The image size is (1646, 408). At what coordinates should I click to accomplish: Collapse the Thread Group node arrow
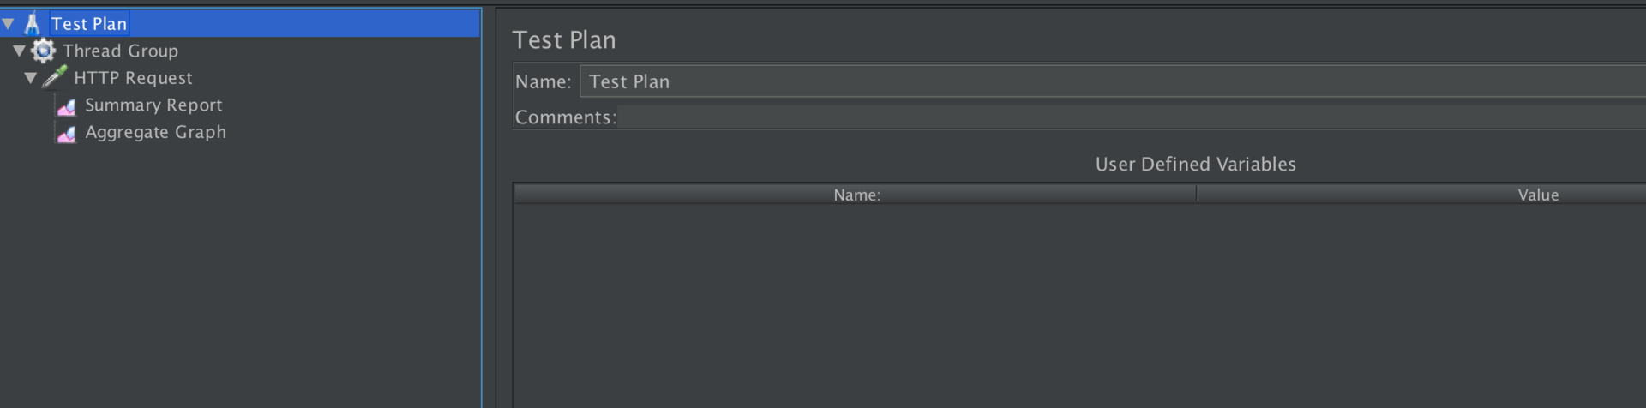pos(19,51)
